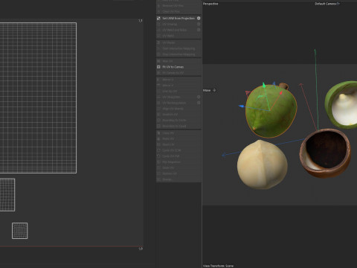Choose Cycle UV CCW entry
357x268 pixels.
(172, 150)
